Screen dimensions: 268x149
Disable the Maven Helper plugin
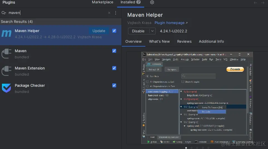[x=138, y=31]
